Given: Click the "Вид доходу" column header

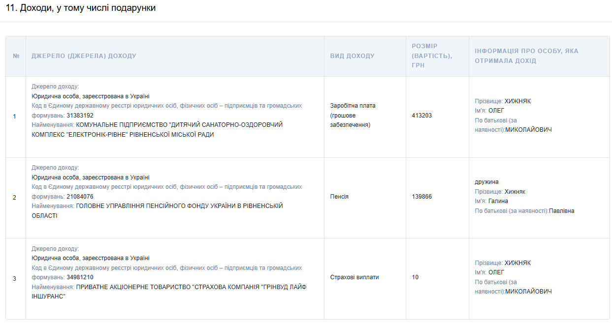Looking at the screenshot, I should coord(352,56).
